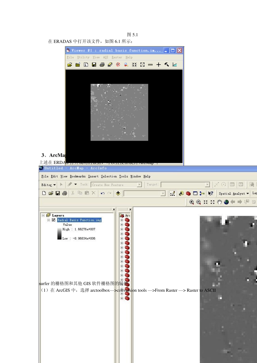Collapse the Radial Basis Function.img legend
257x363 pixels.
click(x=49, y=220)
